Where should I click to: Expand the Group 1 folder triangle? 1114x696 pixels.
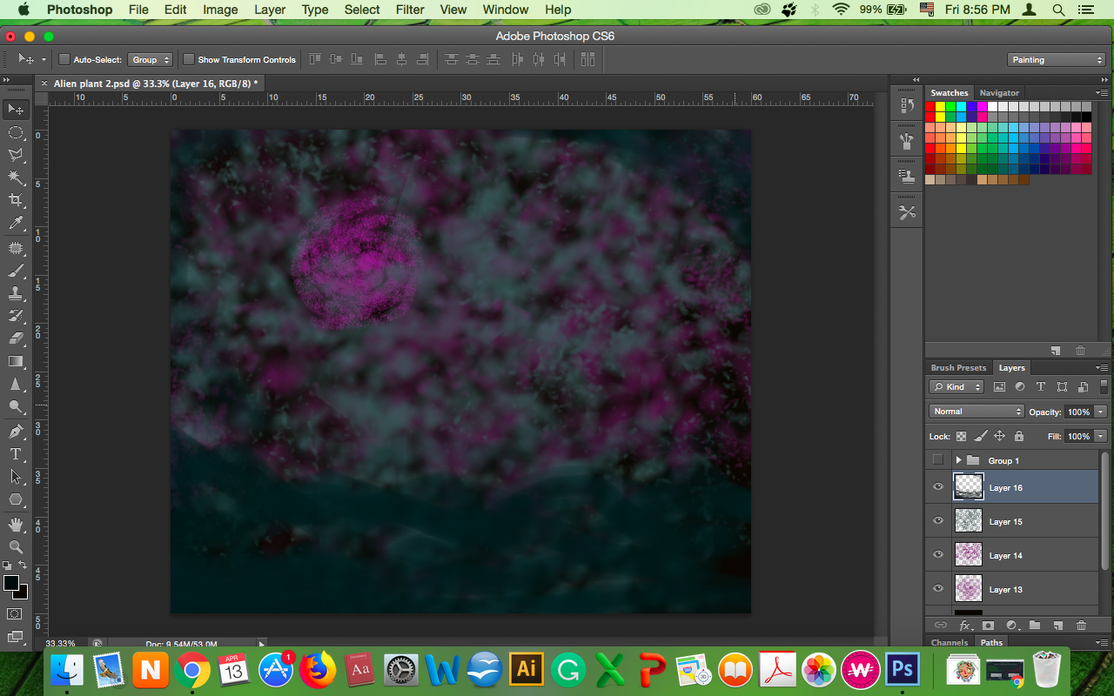pyautogui.click(x=958, y=460)
